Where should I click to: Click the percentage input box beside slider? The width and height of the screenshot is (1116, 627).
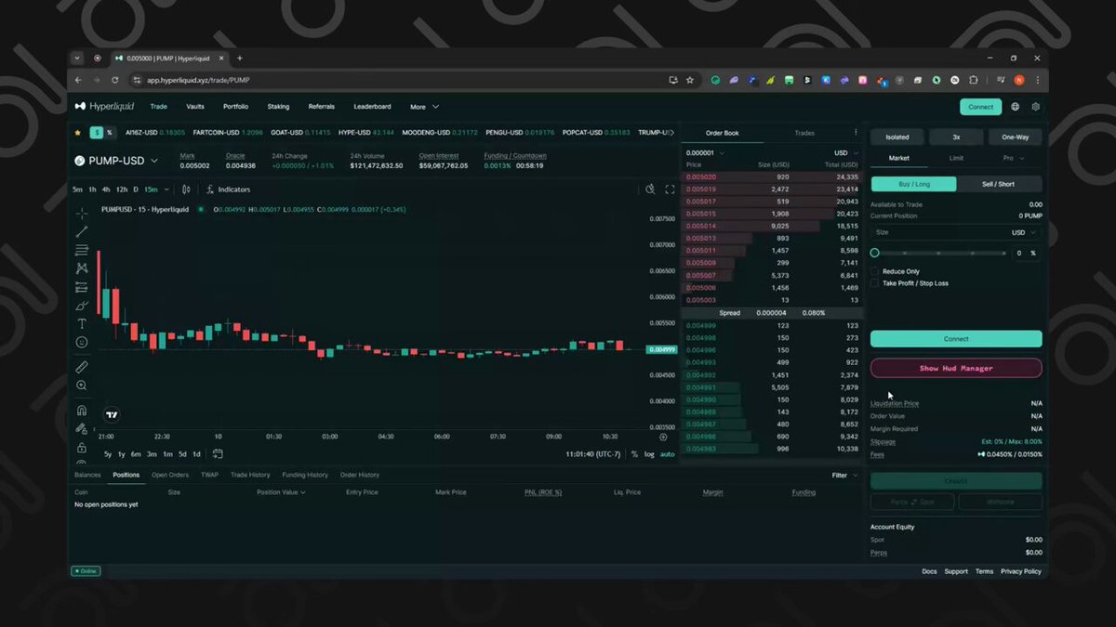1025,253
